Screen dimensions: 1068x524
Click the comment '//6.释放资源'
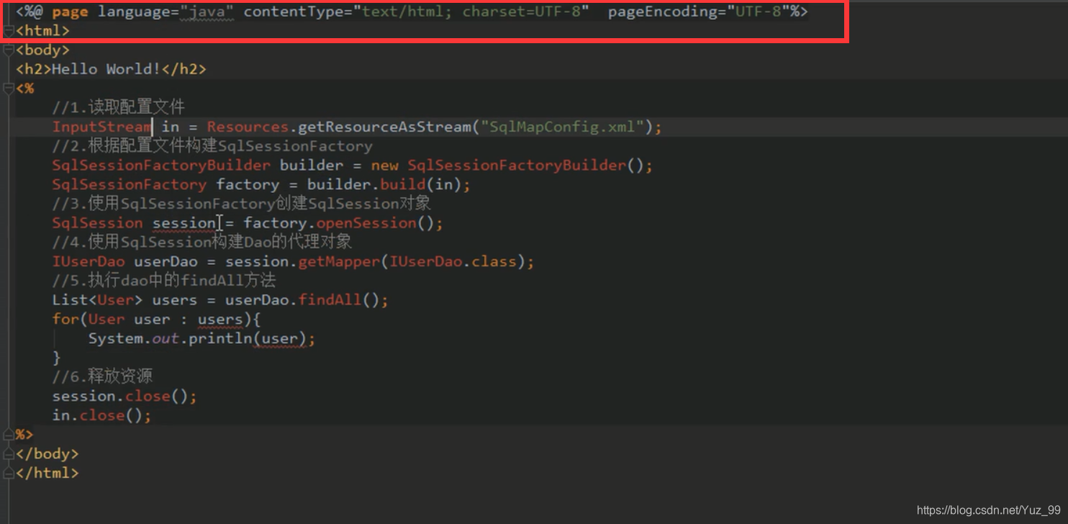click(x=102, y=376)
